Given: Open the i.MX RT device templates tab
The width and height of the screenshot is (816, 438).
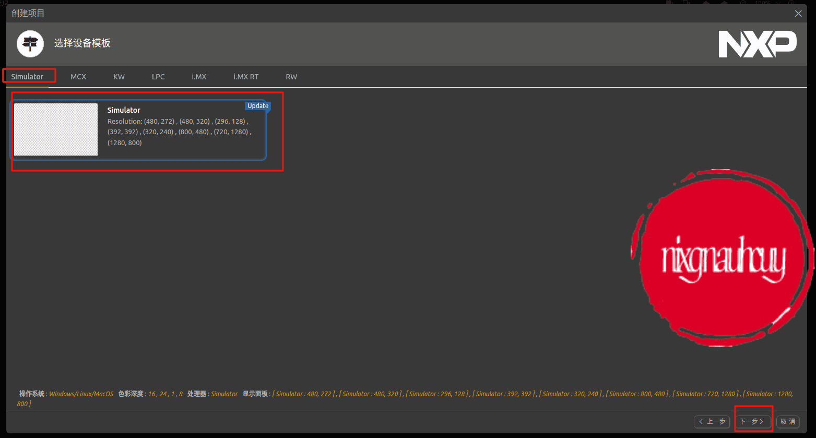Looking at the screenshot, I should point(245,76).
